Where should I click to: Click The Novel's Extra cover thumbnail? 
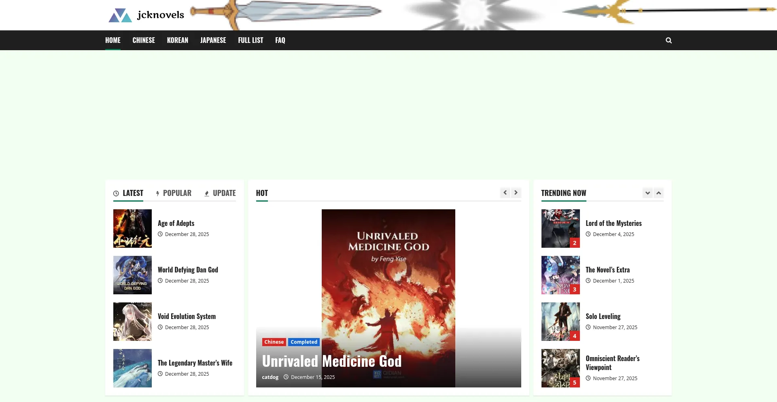coord(560,275)
